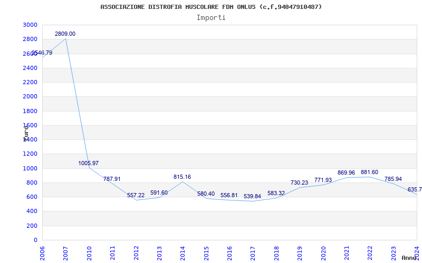Image resolution: width=422 pixels, height=263 pixels.
Task: Click the 2022 year axis label
Action: 370,251
